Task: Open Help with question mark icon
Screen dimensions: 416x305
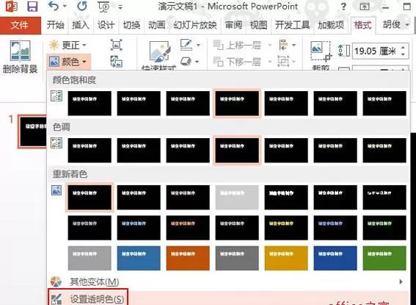Action: pos(343,7)
